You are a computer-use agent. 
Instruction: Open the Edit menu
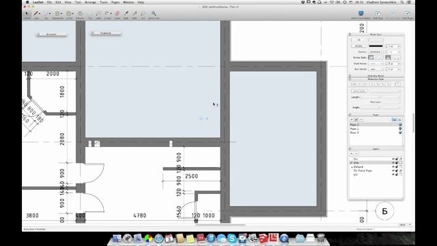point(58,2)
